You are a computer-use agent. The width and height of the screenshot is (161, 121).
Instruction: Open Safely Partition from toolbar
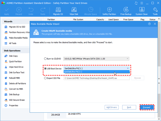pos(109,11)
